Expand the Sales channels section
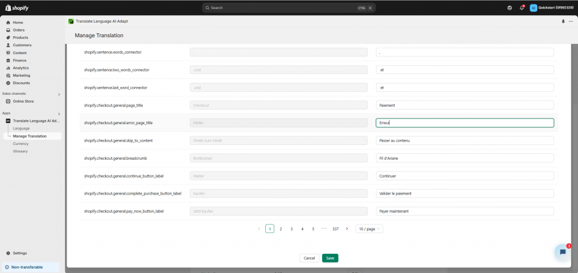 click(x=59, y=94)
